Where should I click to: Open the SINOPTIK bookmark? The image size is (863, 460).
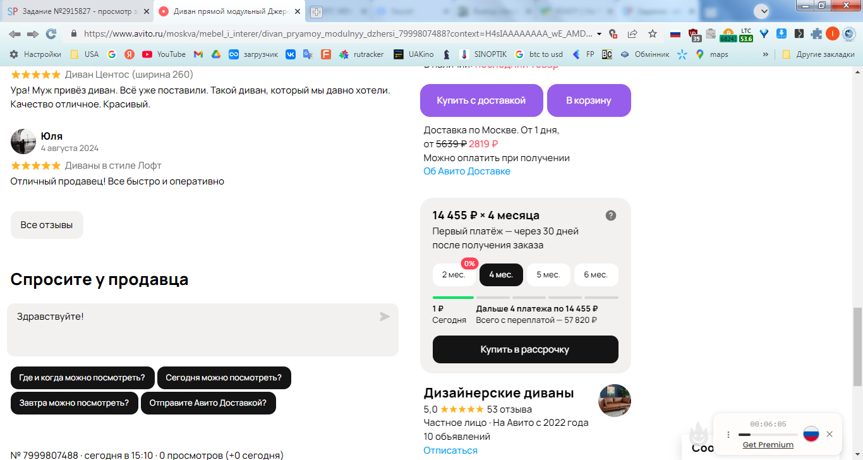485,54
